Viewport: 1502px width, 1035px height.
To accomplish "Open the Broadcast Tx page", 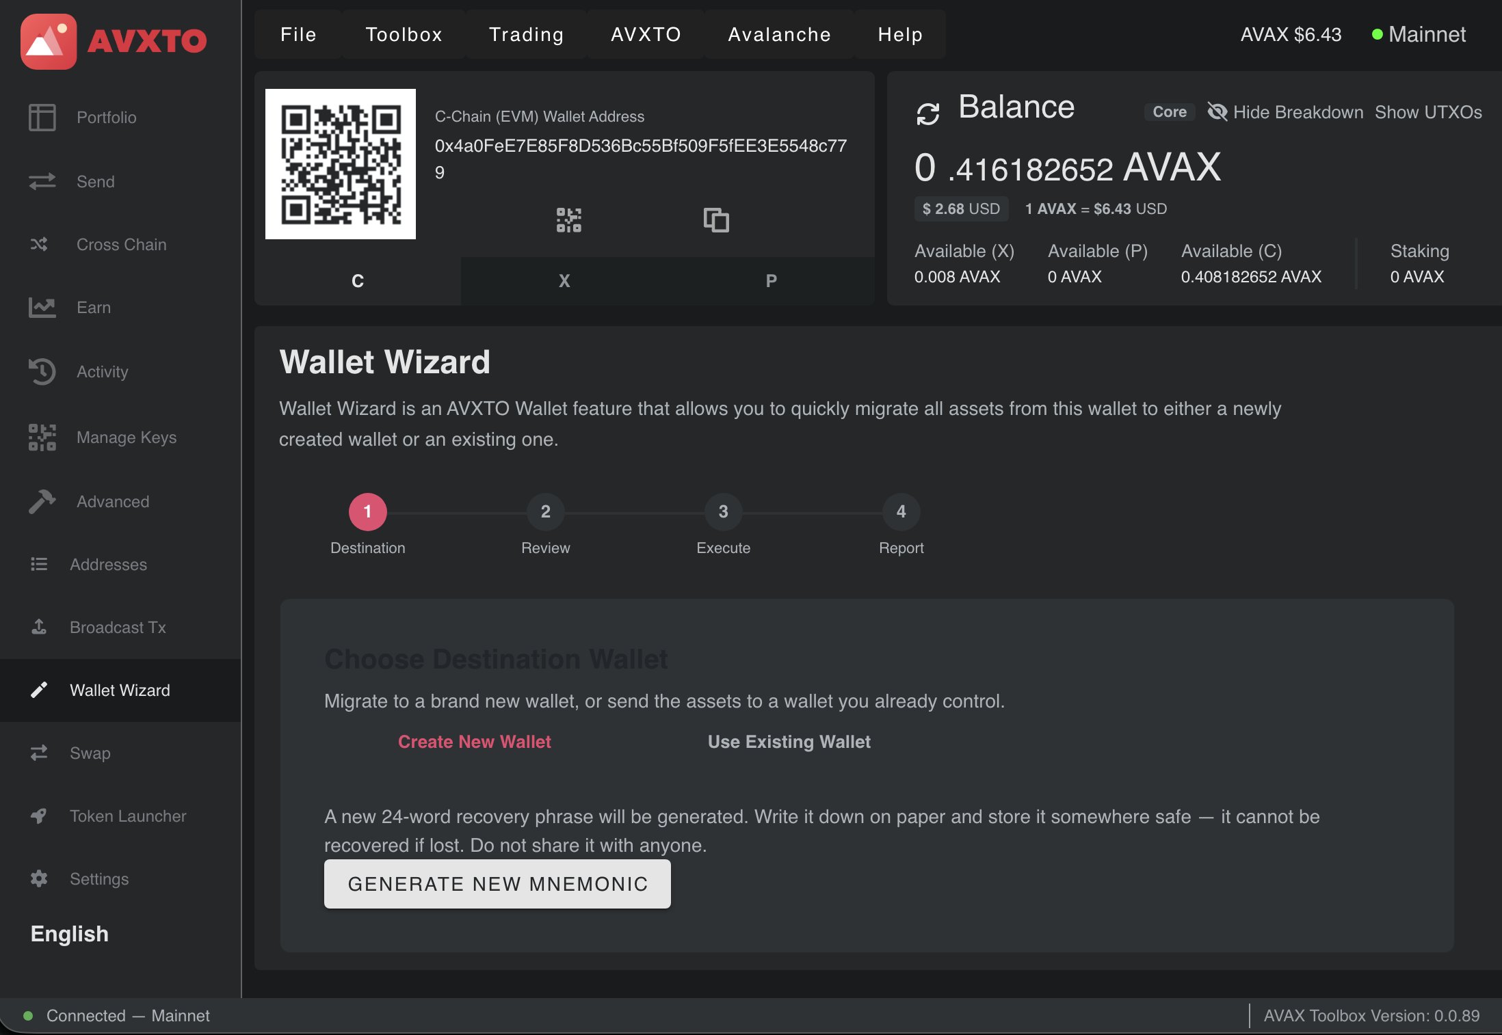I will [x=118, y=627].
